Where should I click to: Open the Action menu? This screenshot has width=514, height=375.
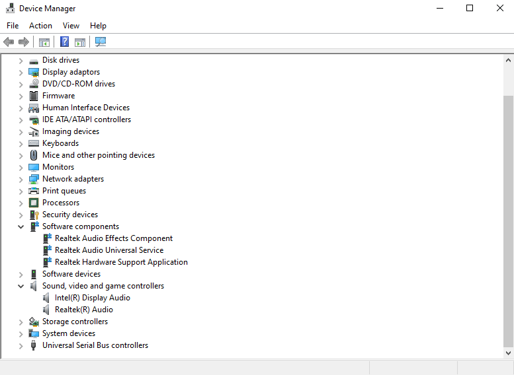(40, 26)
